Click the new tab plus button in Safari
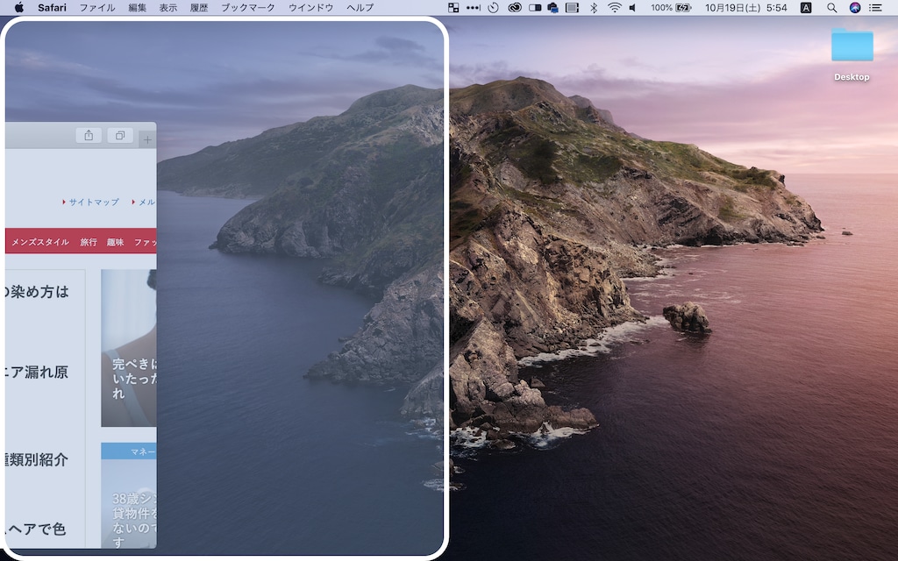This screenshot has height=561, width=898. (x=147, y=138)
